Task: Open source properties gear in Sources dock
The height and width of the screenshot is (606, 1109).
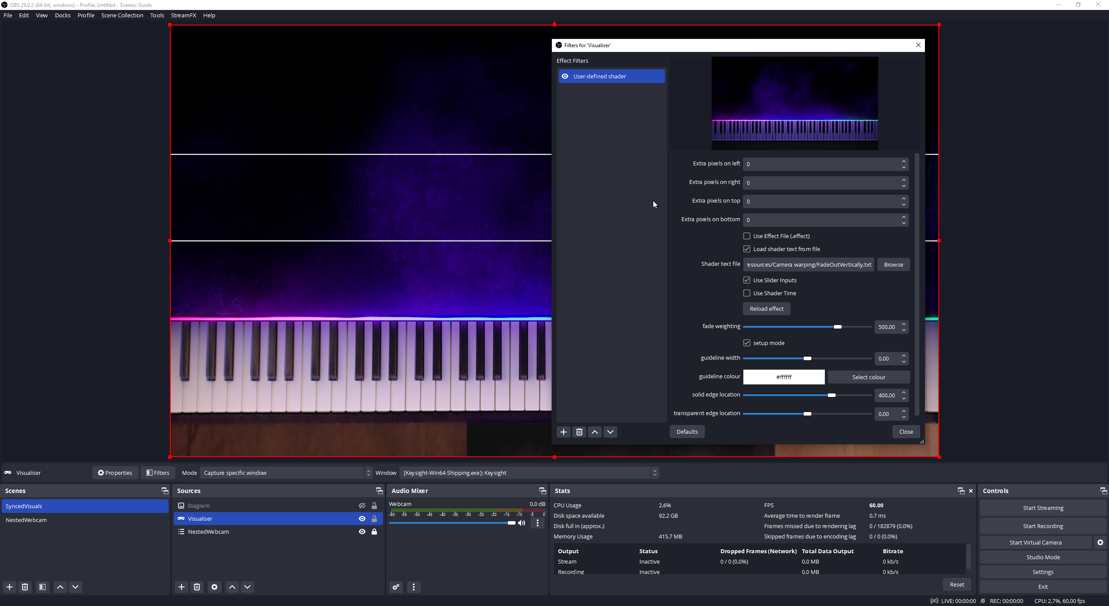Action: [214, 587]
